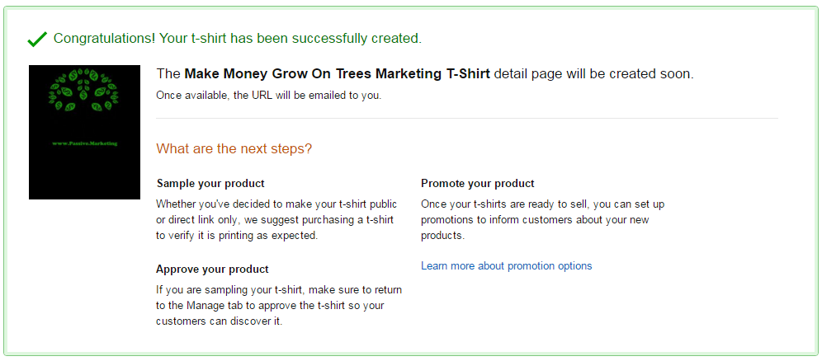Screen dimensions: 822x361
Task: Click the horizontal divider below the URL notice
Action: (x=467, y=118)
